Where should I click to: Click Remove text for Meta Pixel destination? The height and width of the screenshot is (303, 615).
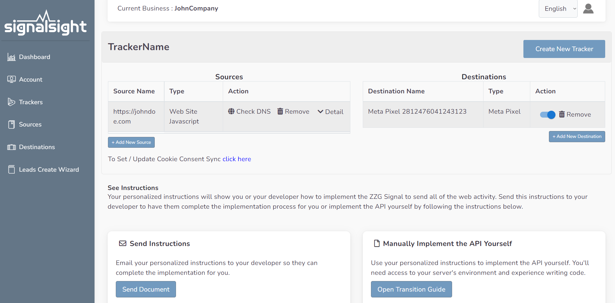point(579,114)
